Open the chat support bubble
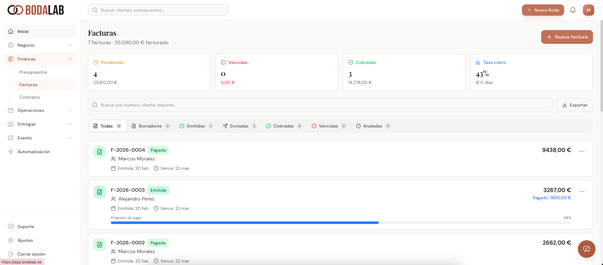The image size is (603, 265). 586,249
